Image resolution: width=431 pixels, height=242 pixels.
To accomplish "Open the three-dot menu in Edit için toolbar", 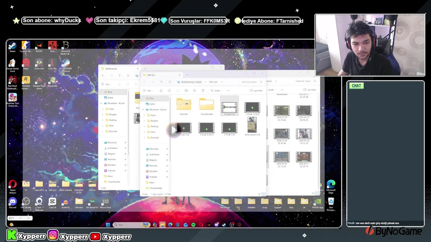I will 228,90.
